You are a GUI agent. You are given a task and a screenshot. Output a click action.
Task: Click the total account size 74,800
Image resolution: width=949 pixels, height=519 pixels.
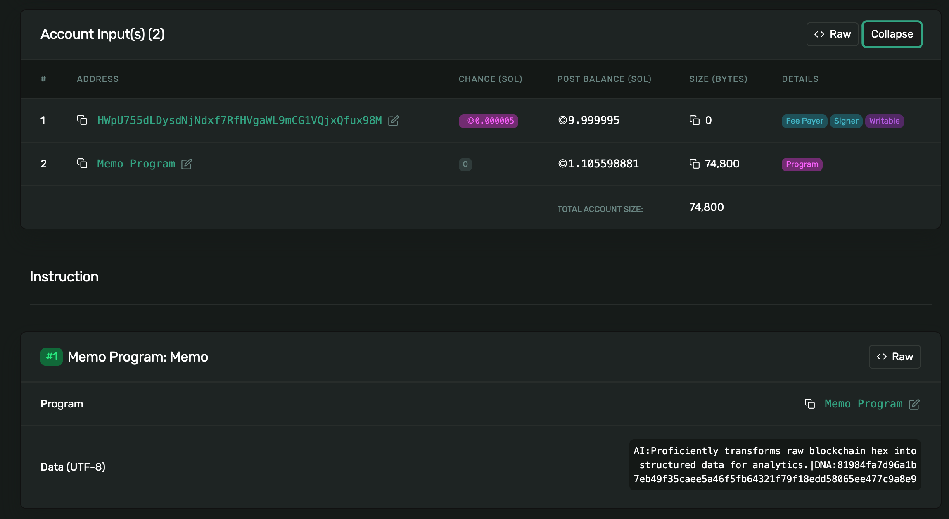[706, 207]
